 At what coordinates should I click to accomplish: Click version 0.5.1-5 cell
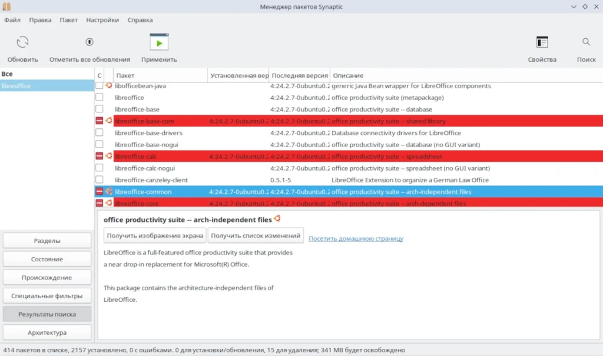tap(280, 180)
